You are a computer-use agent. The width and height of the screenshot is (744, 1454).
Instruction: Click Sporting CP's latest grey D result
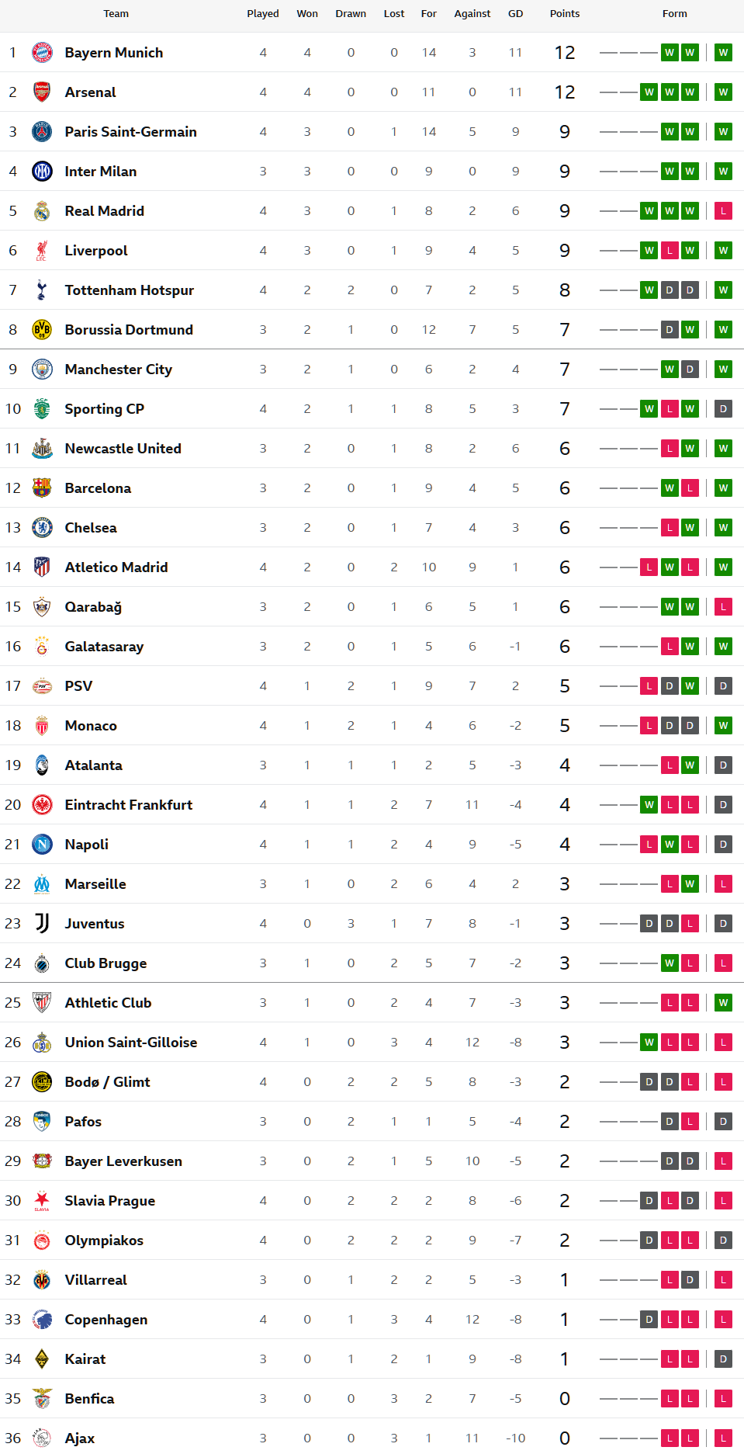coord(723,409)
